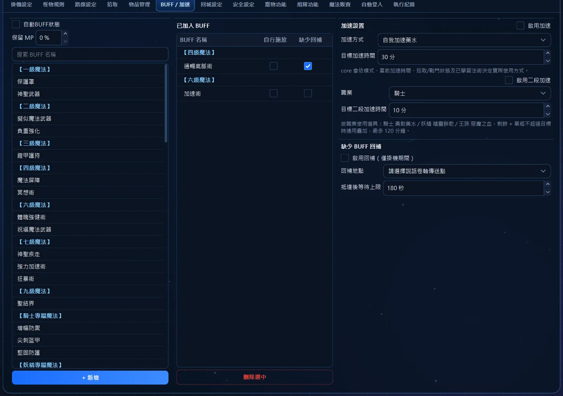Increase 目標加速時間 value
Screen dimensions: 563x396
coord(547,53)
